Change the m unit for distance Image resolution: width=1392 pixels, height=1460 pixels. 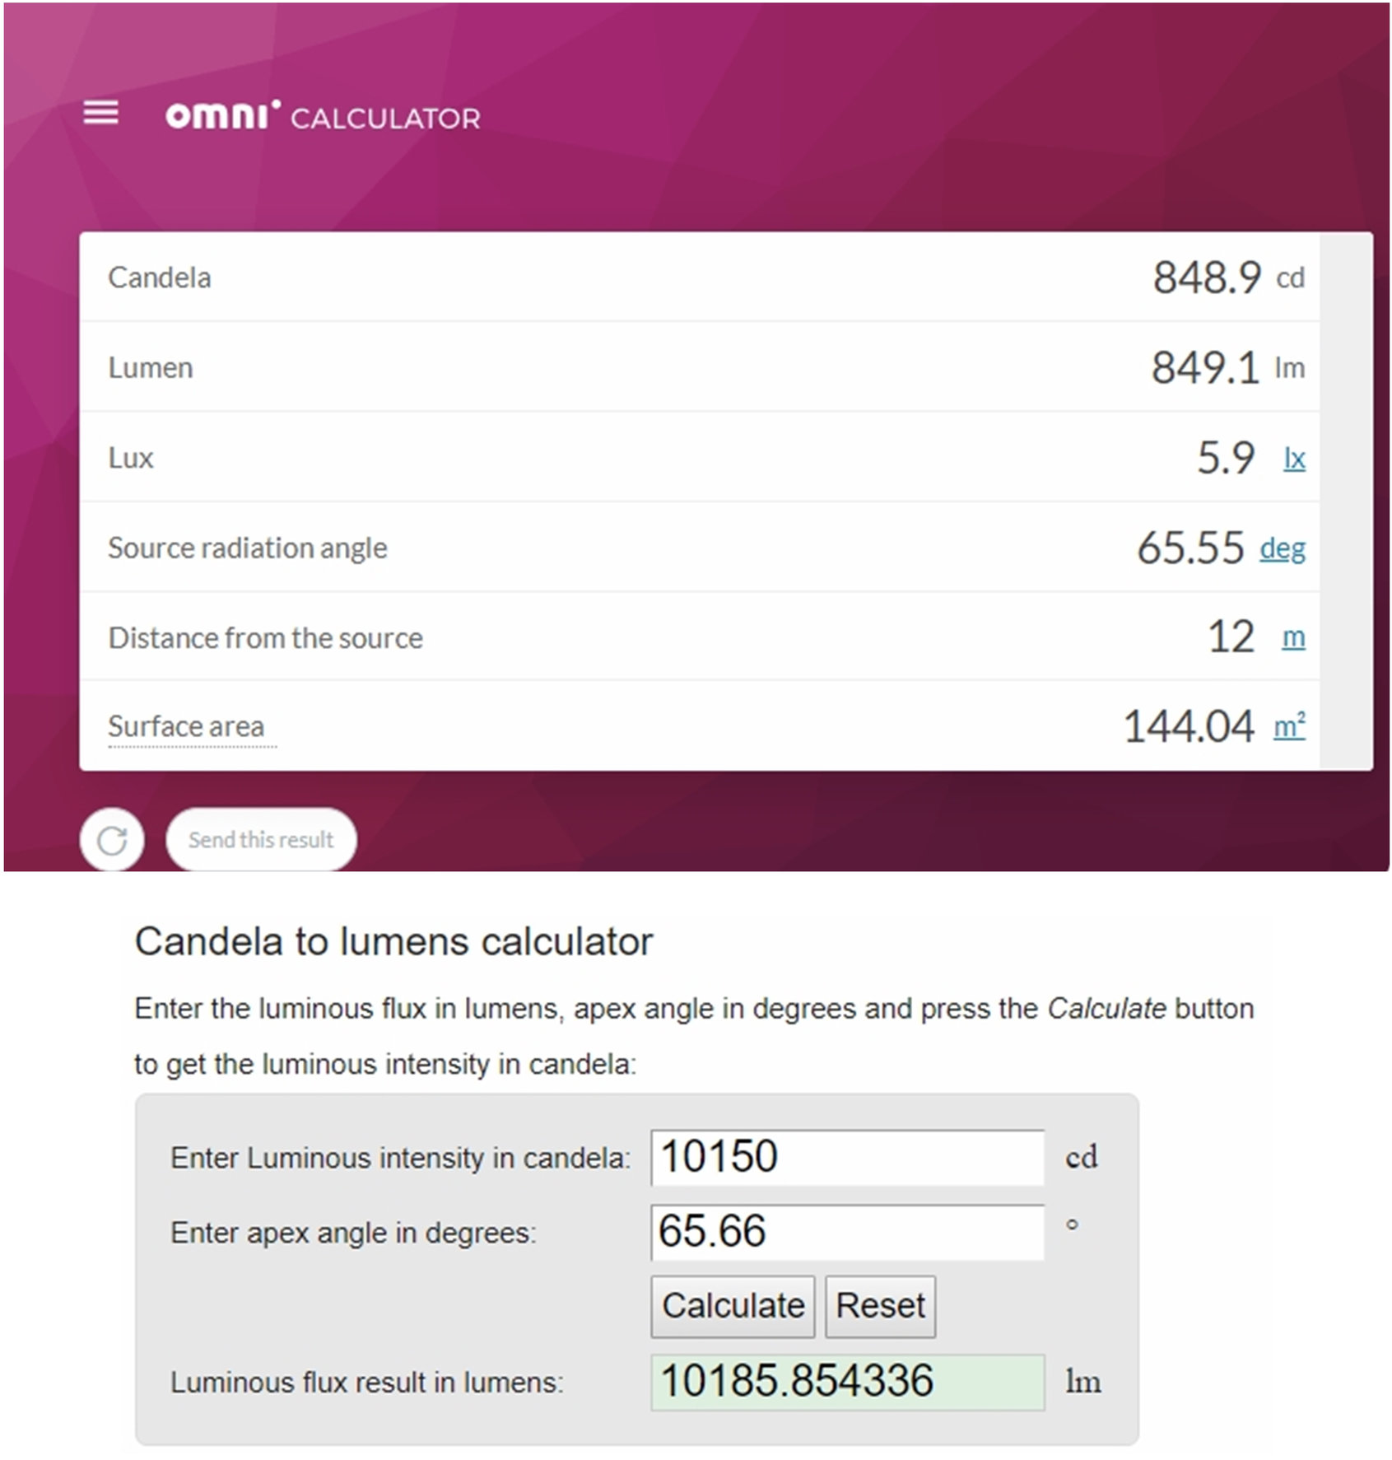[x=1292, y=637]
